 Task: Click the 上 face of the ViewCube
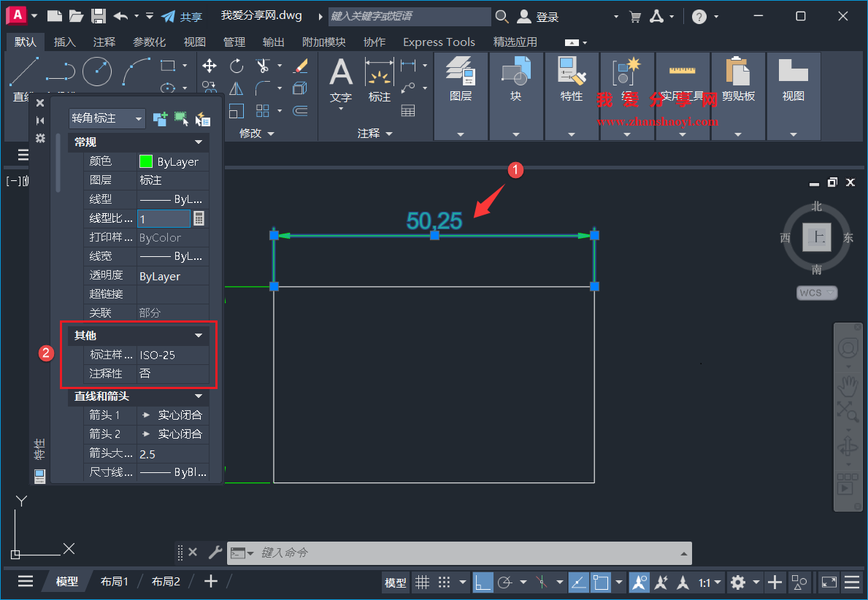[817, 237]
